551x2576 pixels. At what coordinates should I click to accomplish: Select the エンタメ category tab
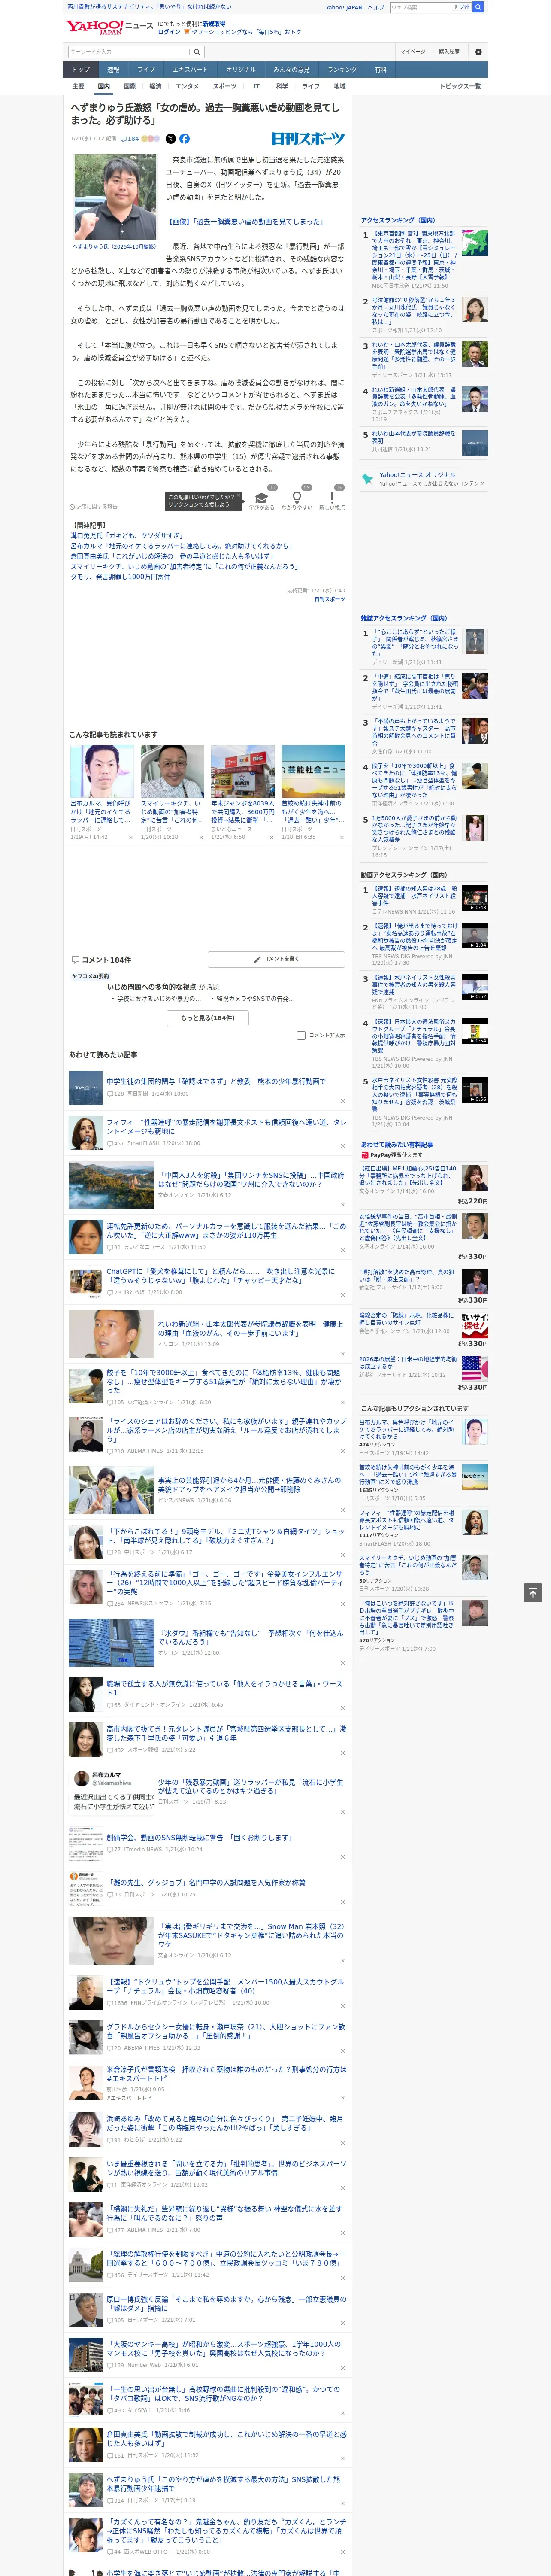click(187, 86)
